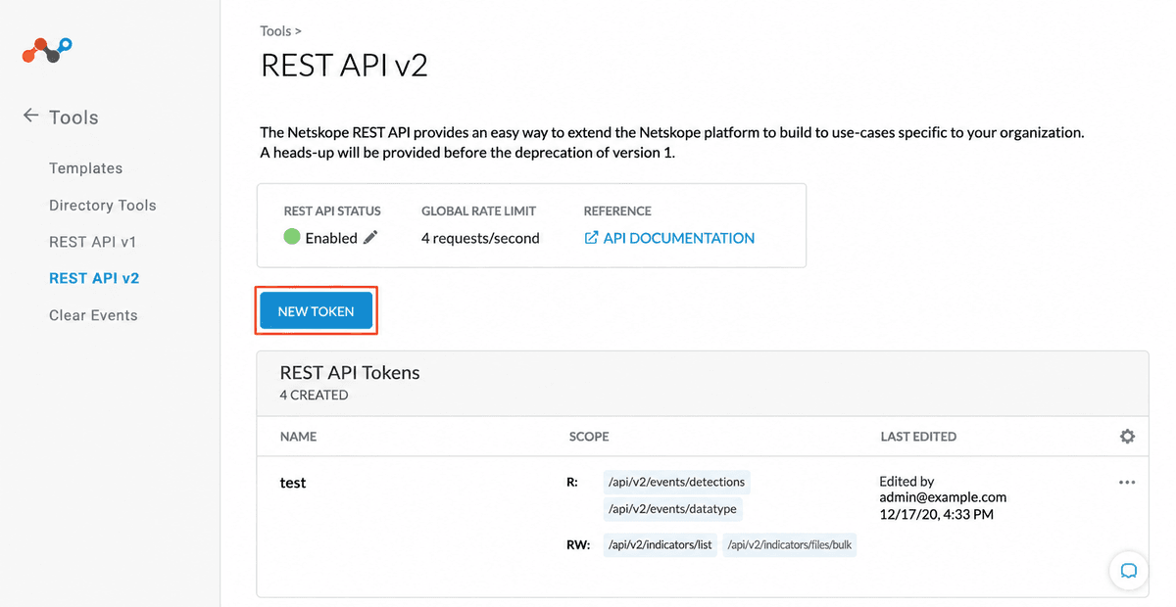Screen dimensions: 1176x607
Task: Click admin@example.com in Last Edited
Action: coord(943,497)
